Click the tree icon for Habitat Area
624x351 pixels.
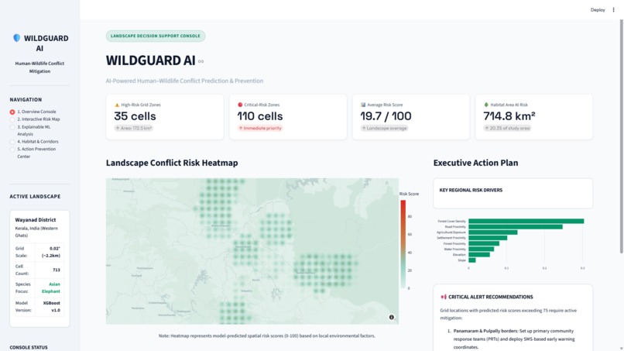tap(486, 105)
